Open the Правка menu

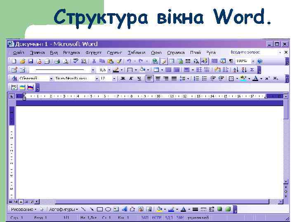[37, 53]
